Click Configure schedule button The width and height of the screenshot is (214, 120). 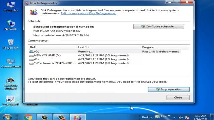click(x=159, y=27)
